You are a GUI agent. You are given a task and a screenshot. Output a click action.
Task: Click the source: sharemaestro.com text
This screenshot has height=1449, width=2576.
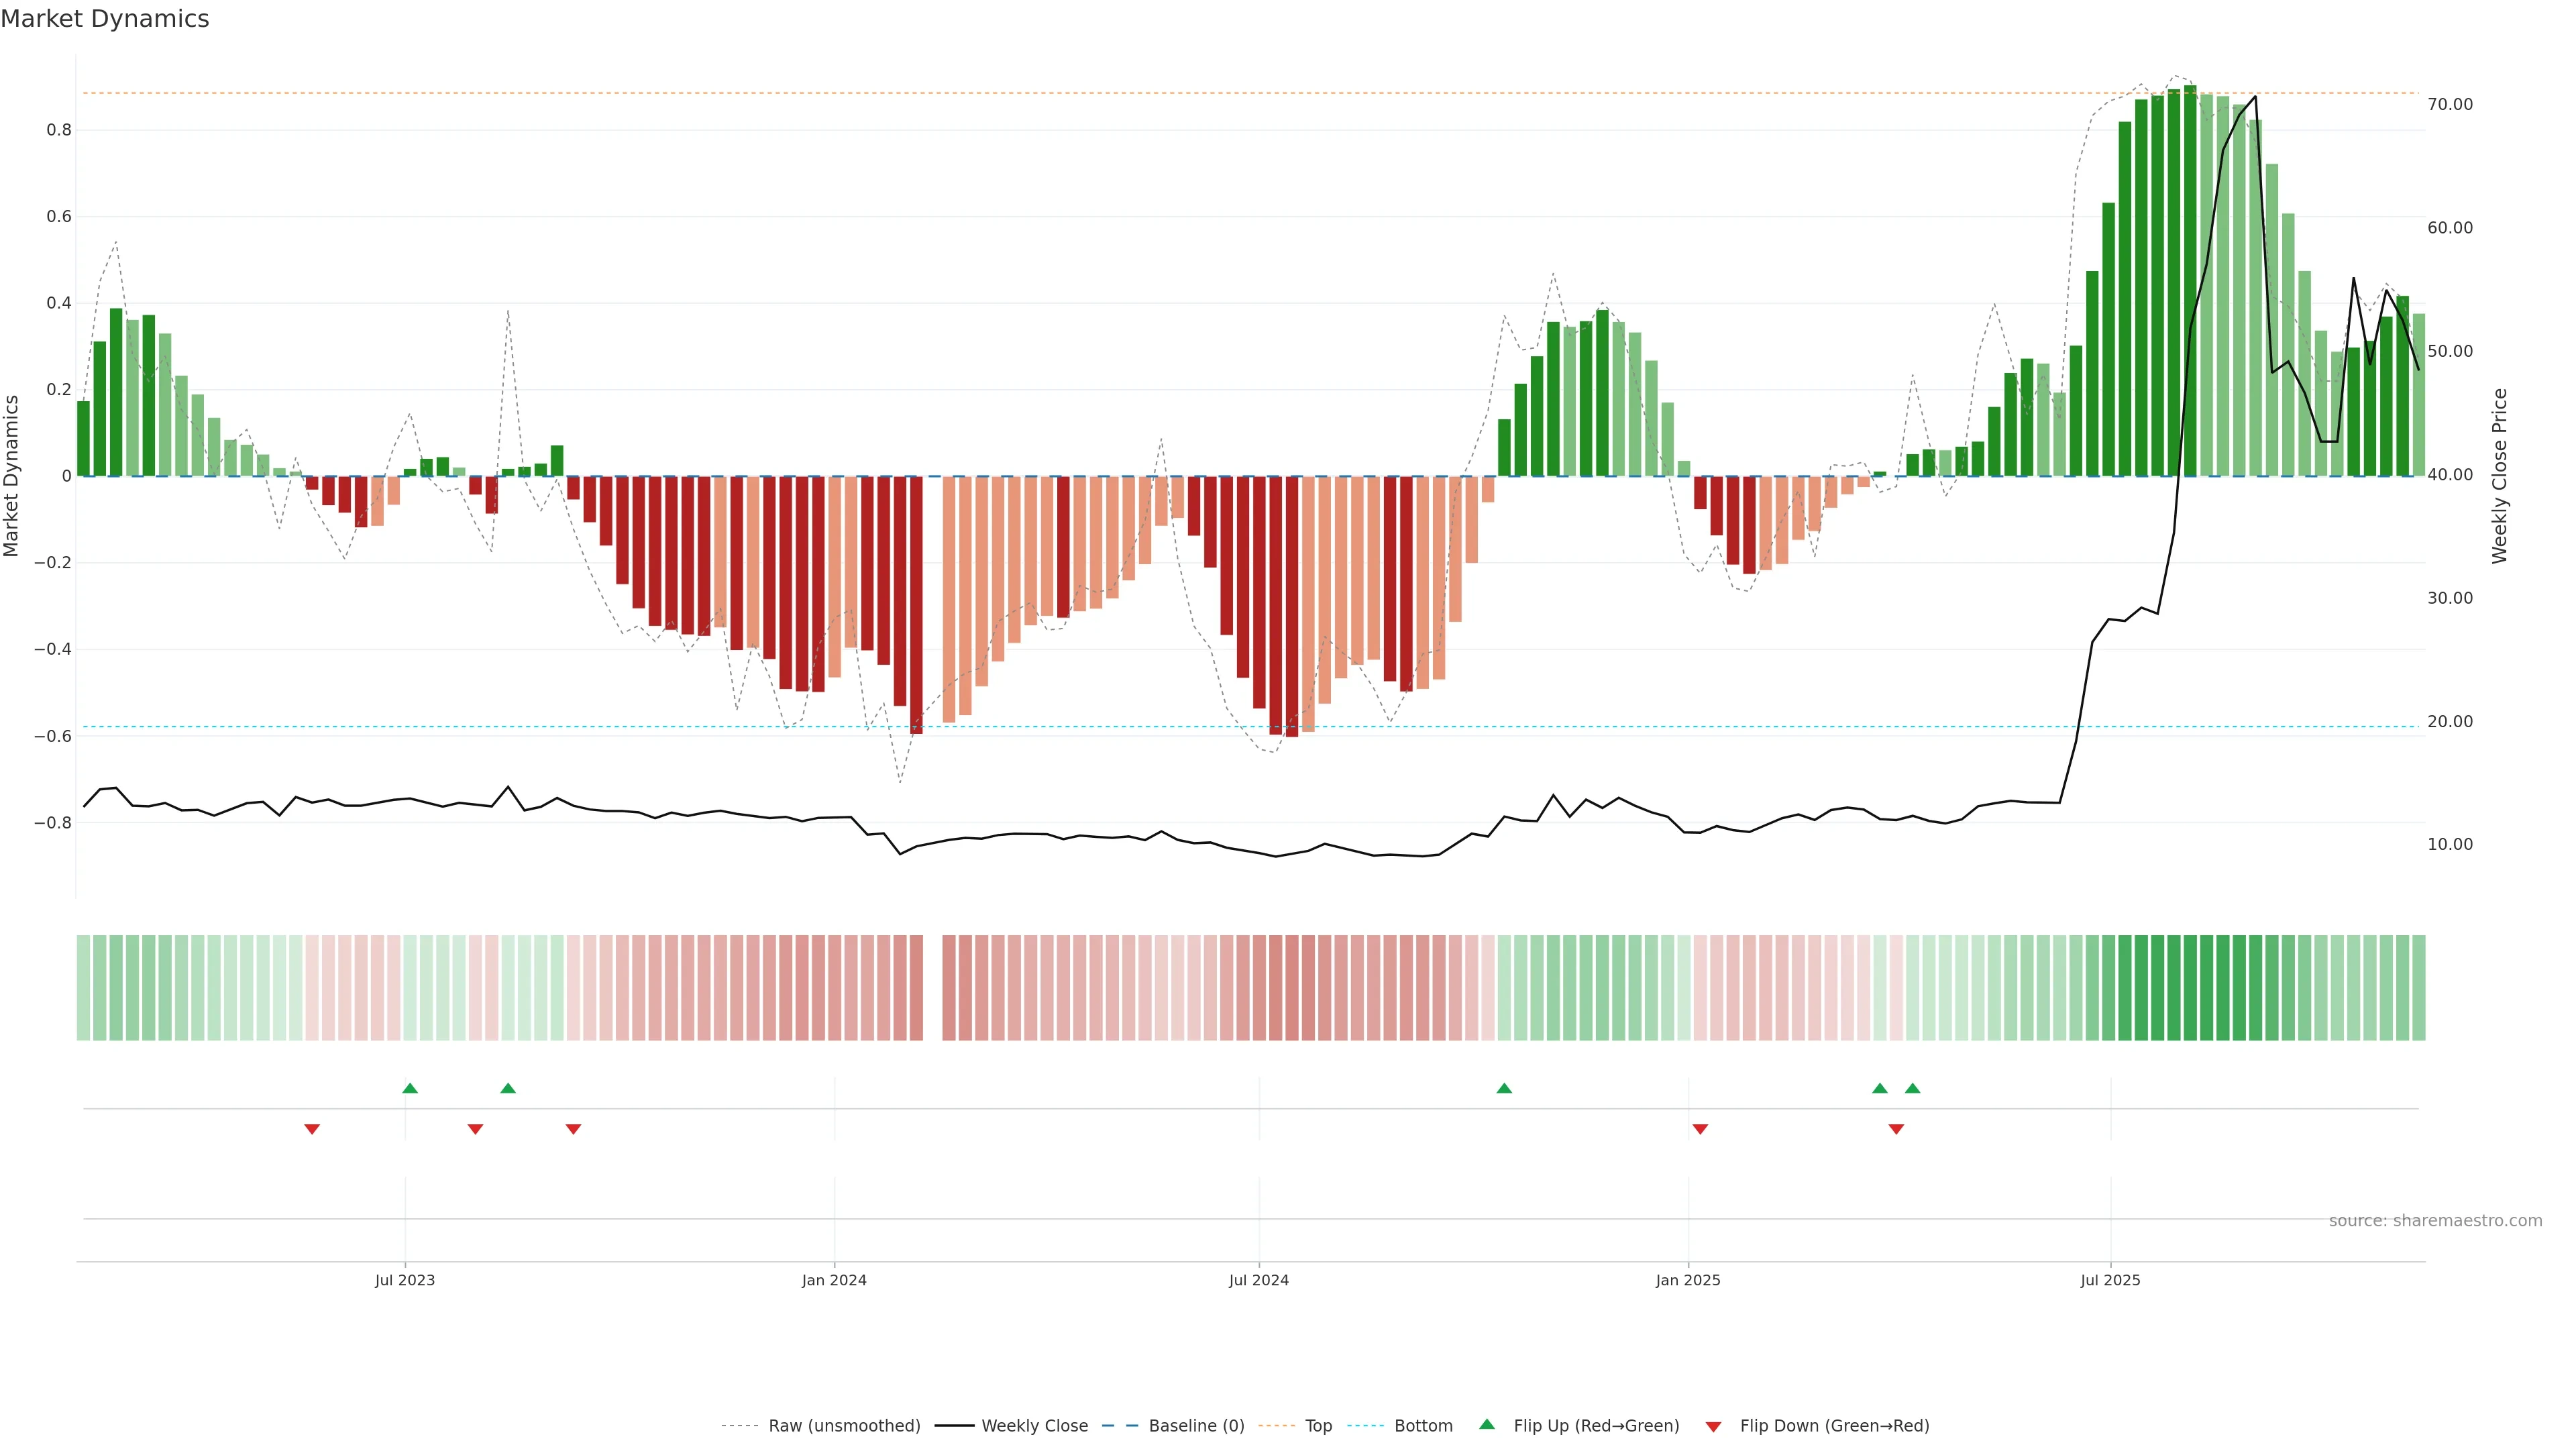click(x=2435, y=1220)
